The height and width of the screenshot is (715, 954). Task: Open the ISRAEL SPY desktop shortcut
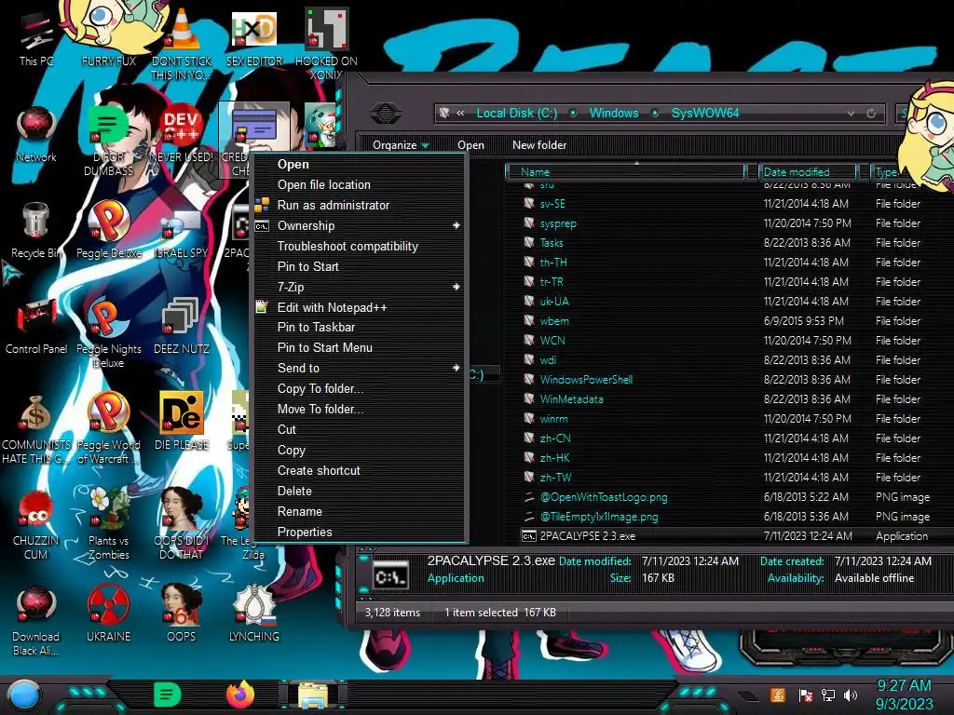pyautogui.click(x=182, y=230)
